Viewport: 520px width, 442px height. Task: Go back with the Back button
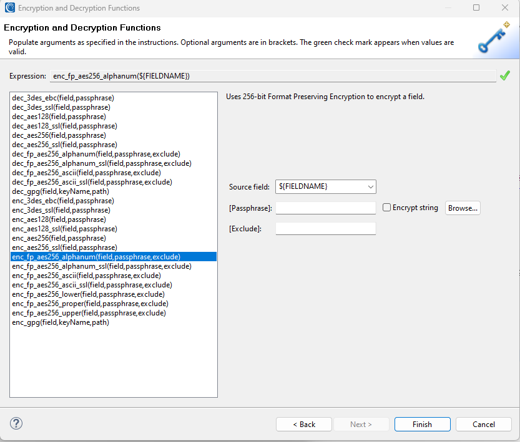pos(304,424)
